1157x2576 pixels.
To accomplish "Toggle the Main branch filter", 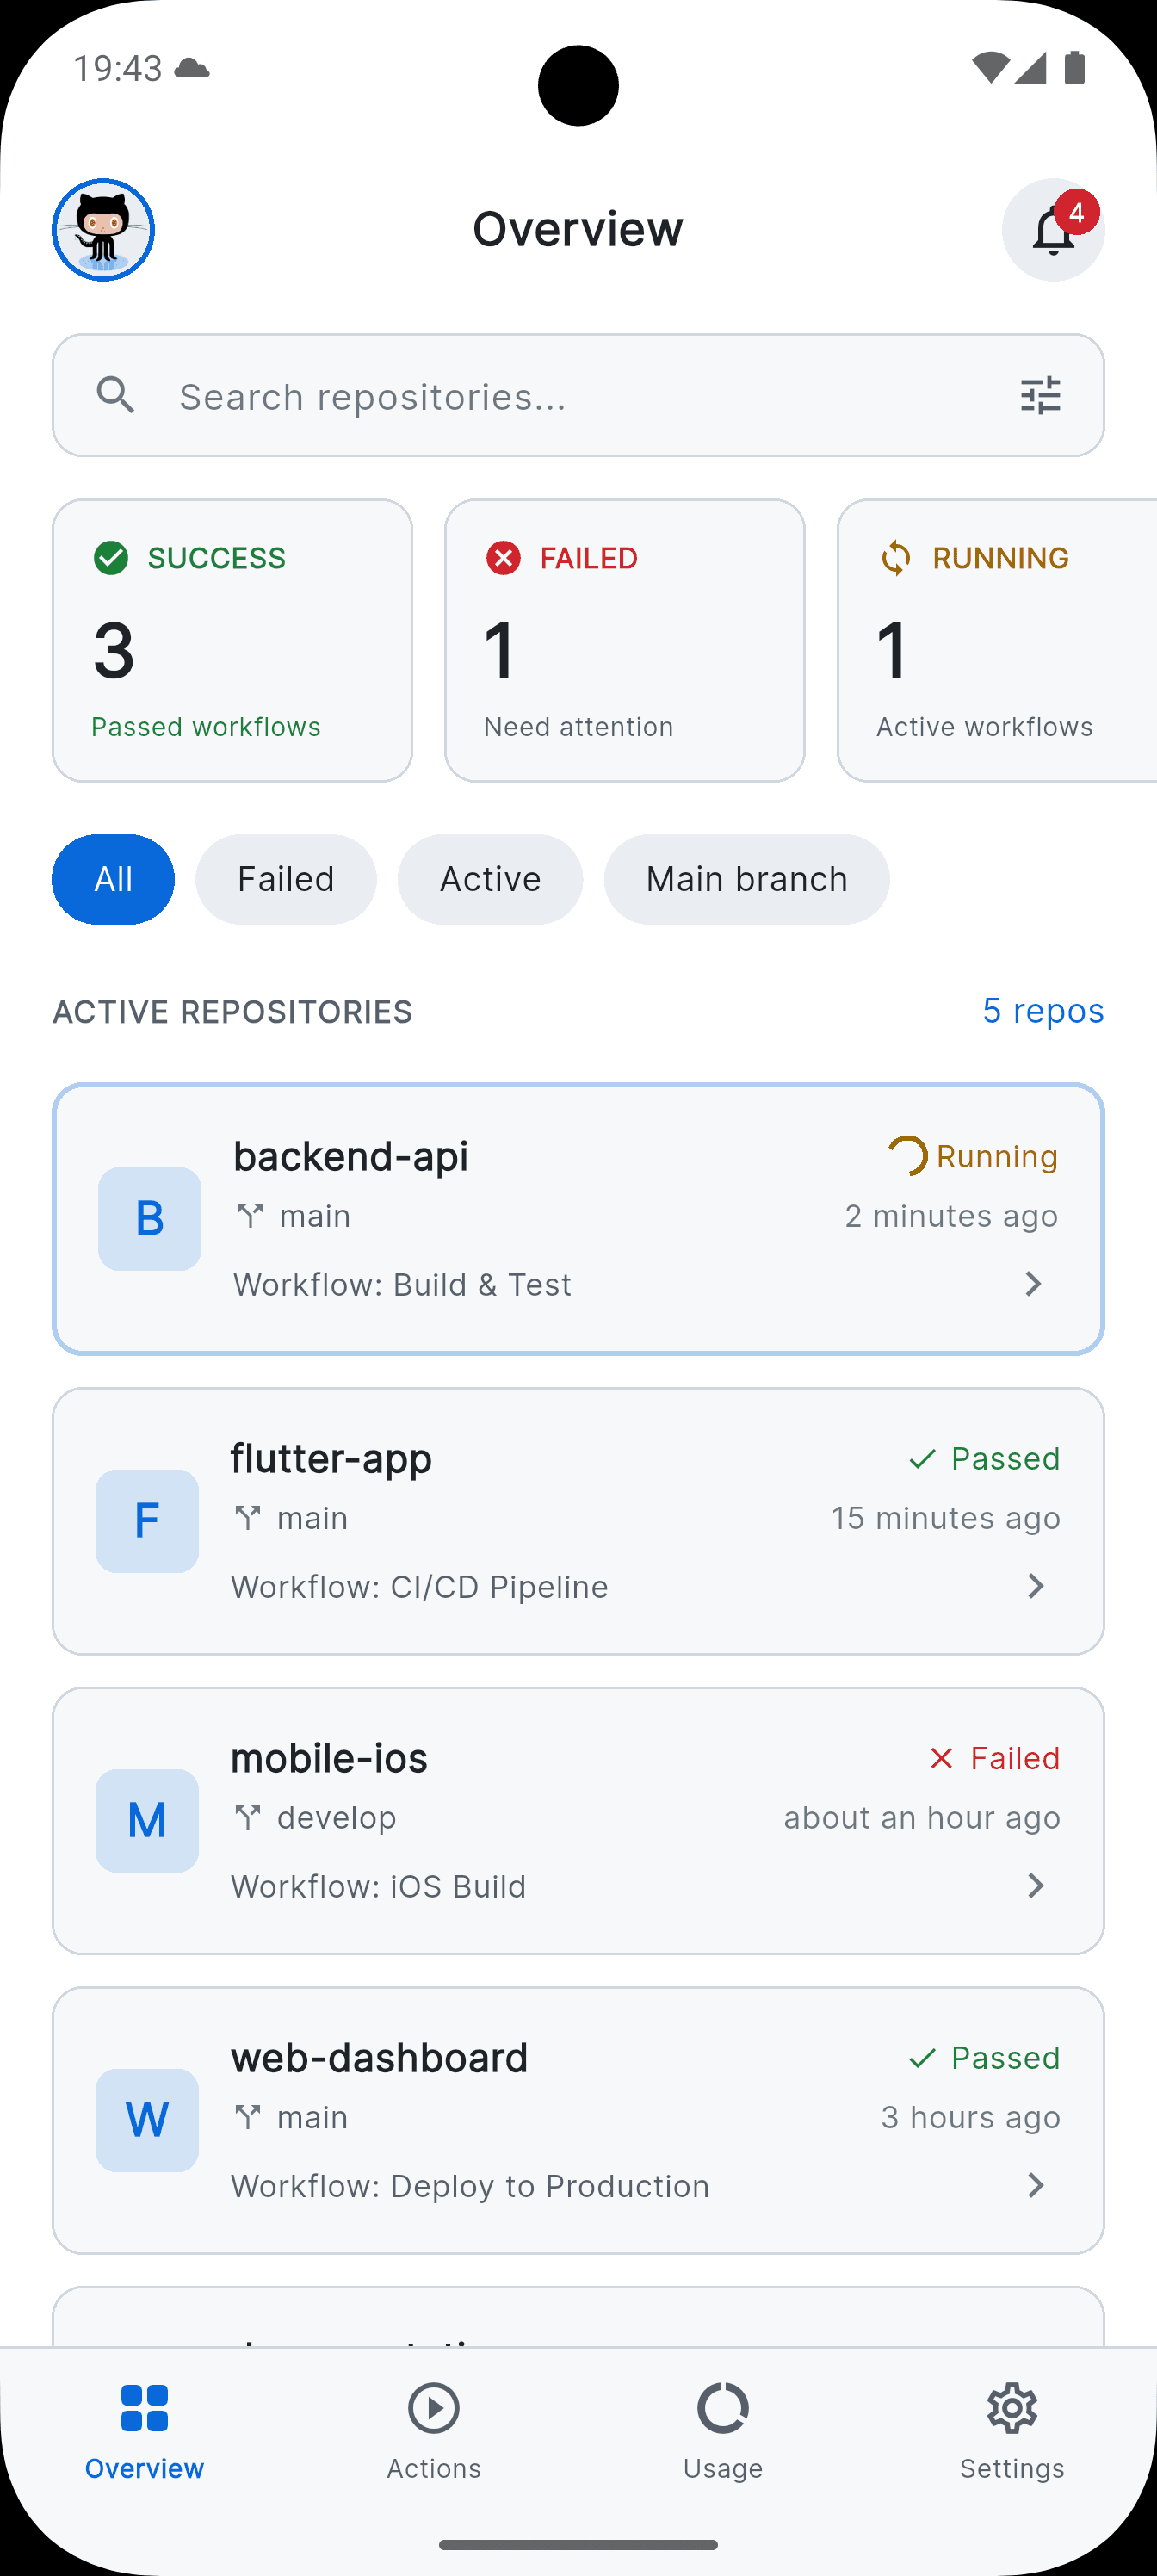I will (746, 879).
